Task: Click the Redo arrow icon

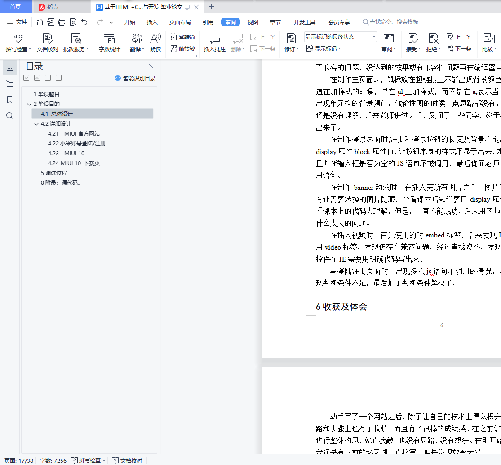Action: (100, 22)
